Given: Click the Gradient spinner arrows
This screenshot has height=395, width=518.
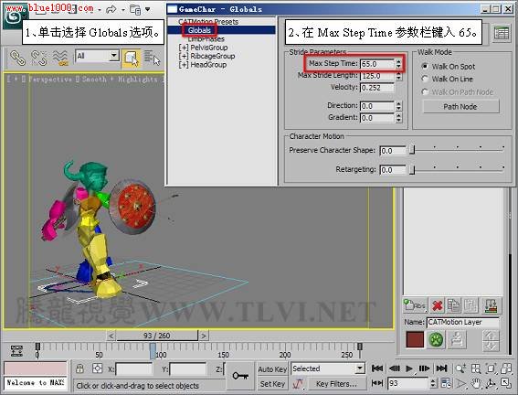Looking at the screenshot, I should pyautogui.click(x=398, y=118).
